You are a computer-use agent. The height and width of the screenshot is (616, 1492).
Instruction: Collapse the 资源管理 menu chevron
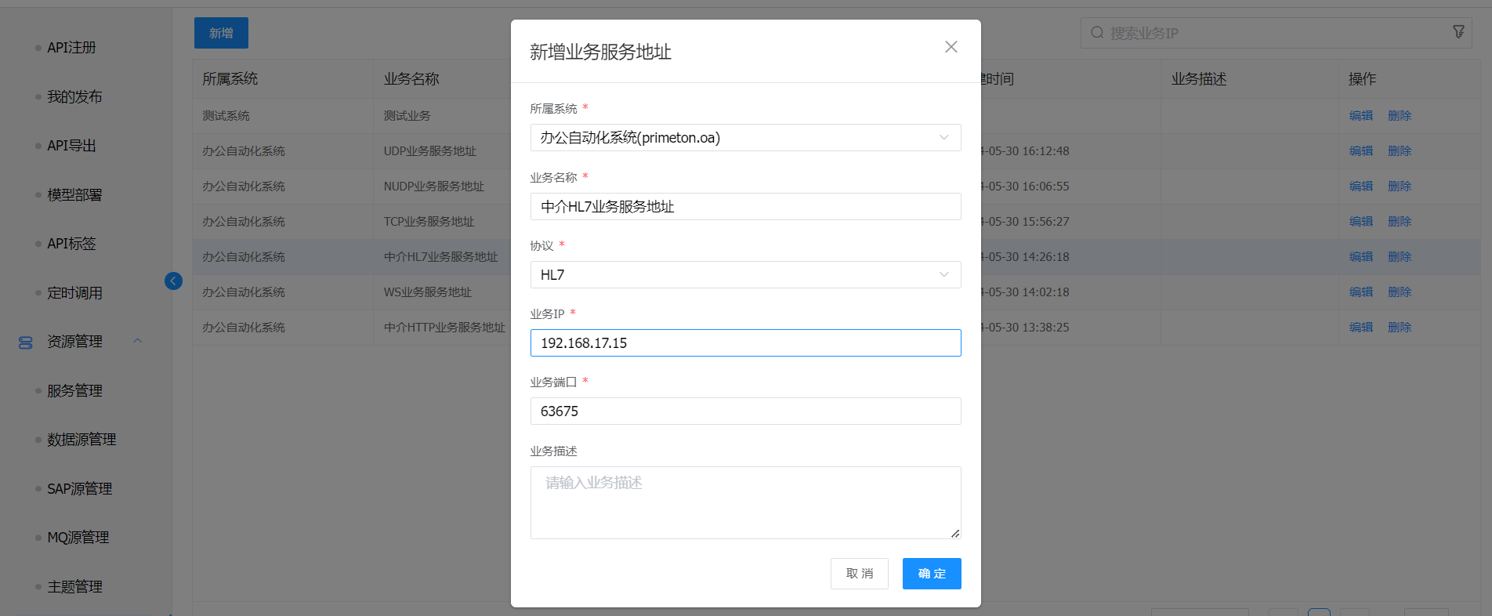point(138,341)
